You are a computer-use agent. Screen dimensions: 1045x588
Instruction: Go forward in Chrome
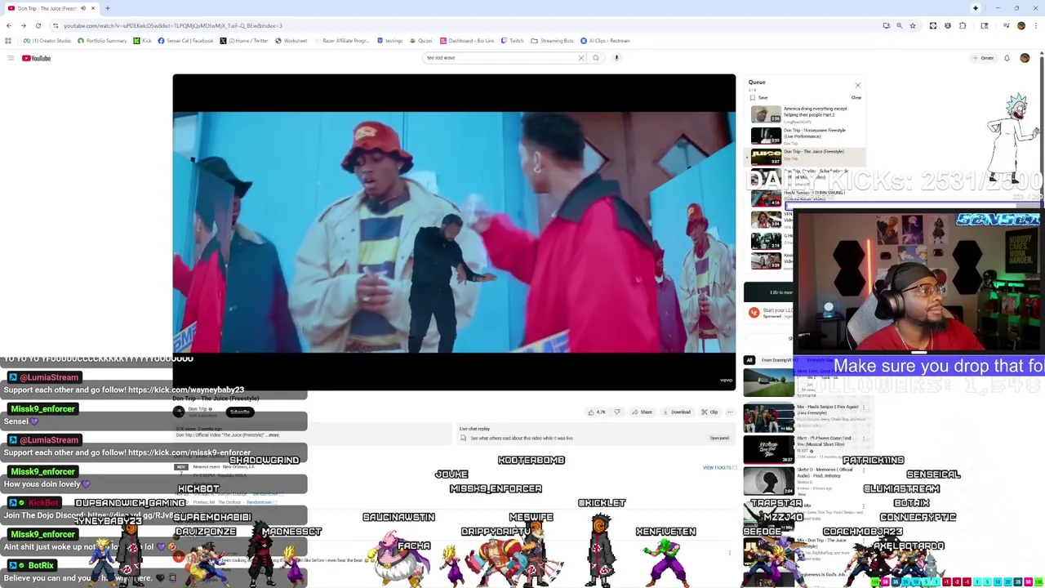tap(23, 25)
